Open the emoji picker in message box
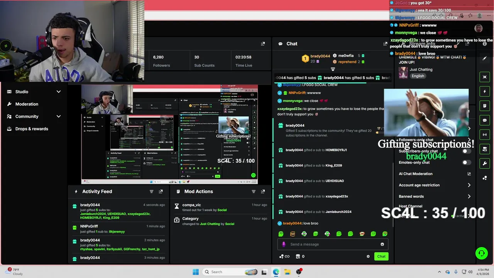 coord(382,244)
